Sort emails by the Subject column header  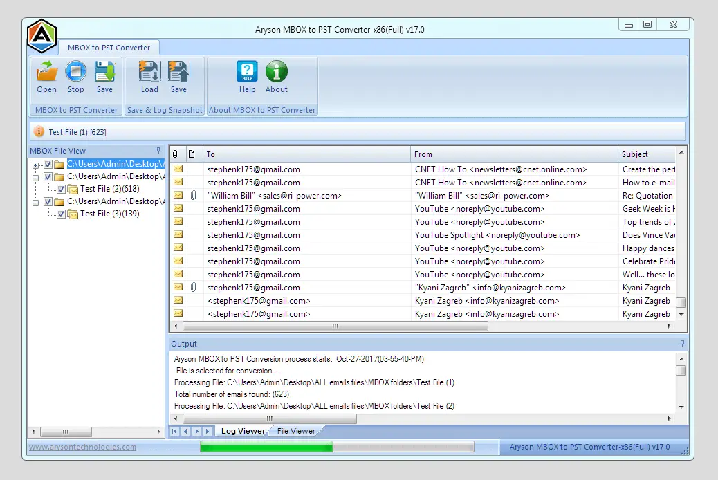[647, 154]
